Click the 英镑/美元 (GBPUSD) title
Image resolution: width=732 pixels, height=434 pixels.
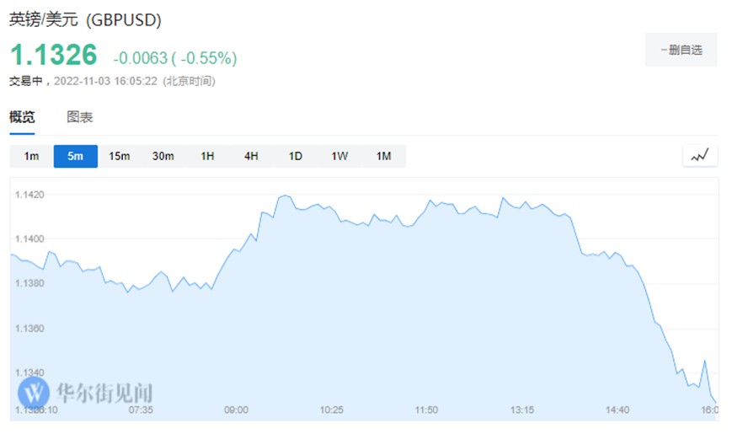(85, 19)
